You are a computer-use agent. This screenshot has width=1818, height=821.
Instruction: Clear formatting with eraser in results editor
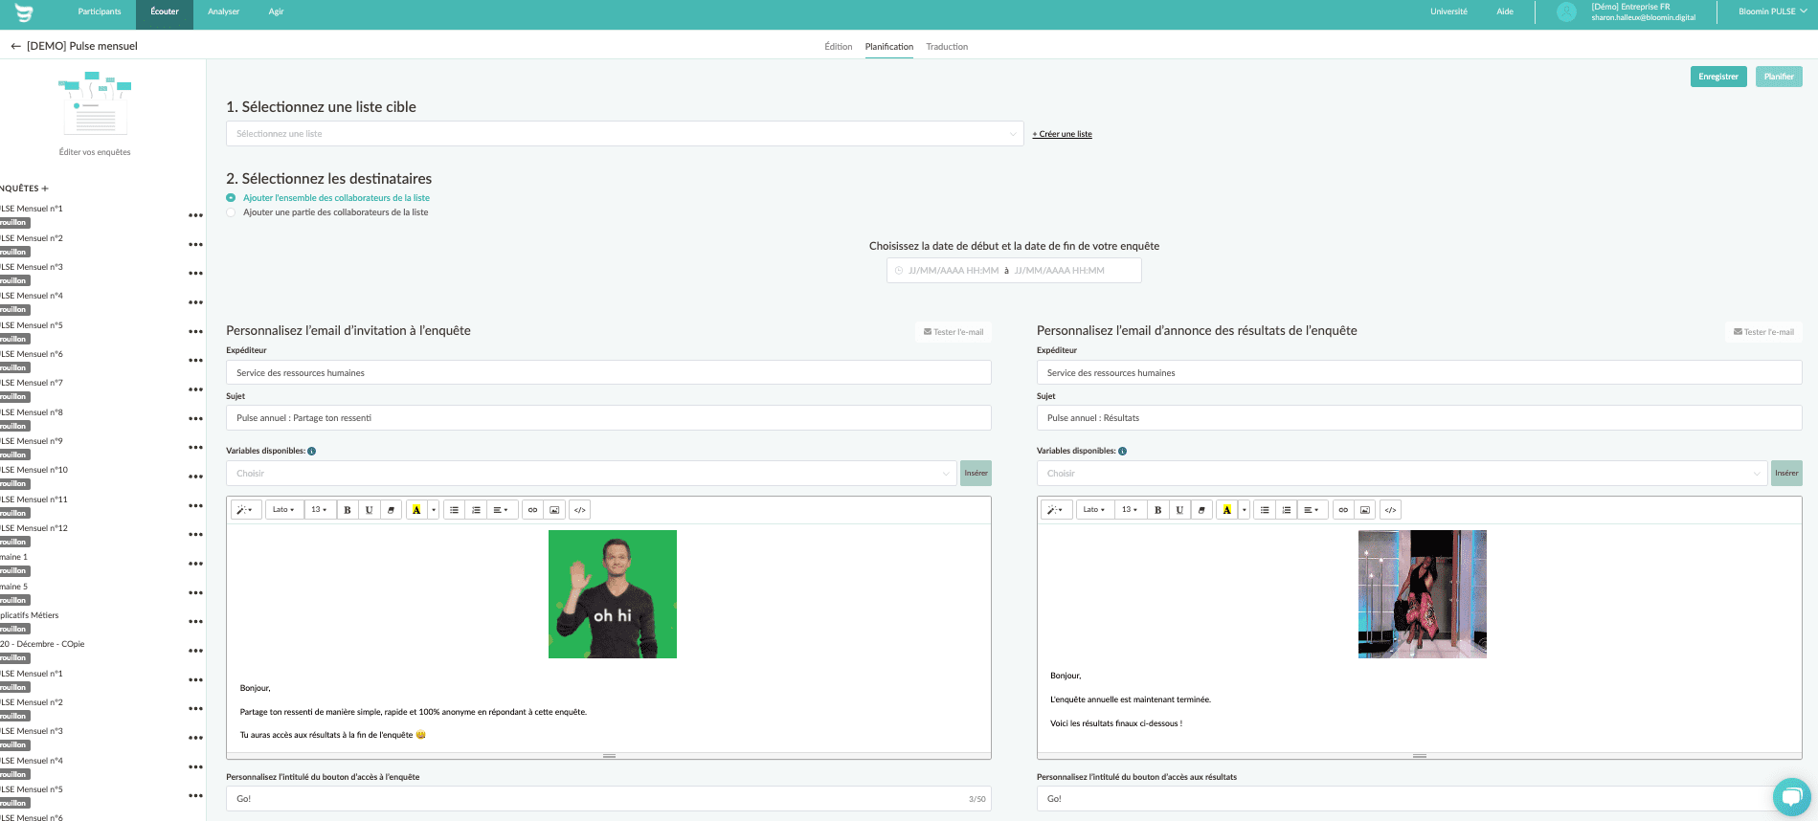click(x=1201, y=510)
